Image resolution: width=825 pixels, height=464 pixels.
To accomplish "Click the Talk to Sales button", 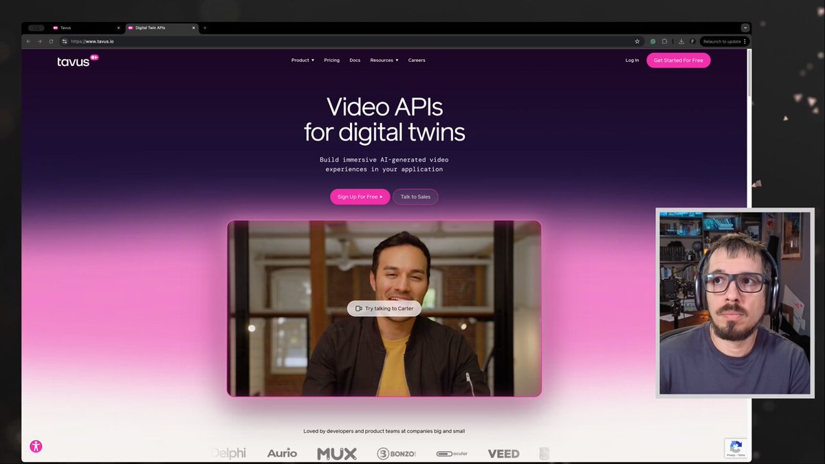I will point(415,197).
